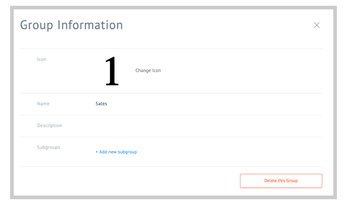This screenshot has height=205, width=347.
Task: Select the Name row label
Action: click(43, 104)
